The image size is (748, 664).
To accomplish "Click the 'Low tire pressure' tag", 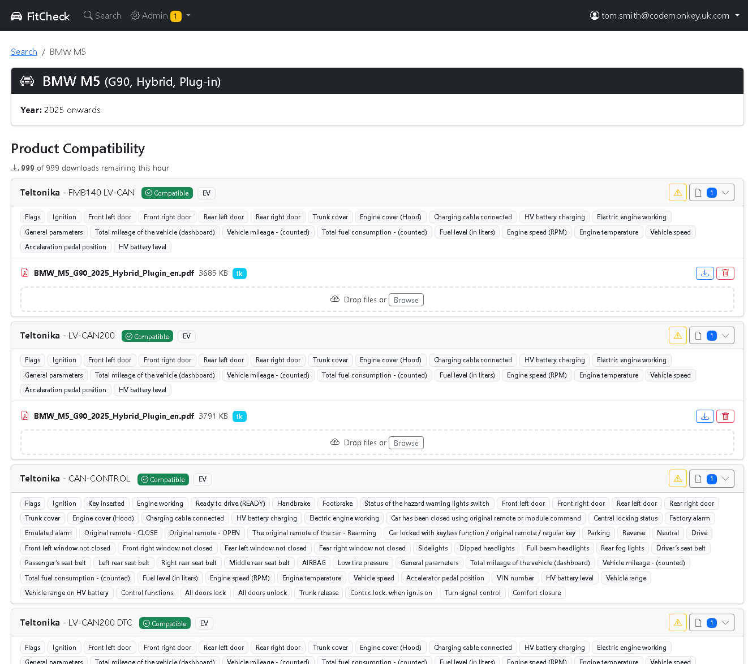I will coord(363,563).
